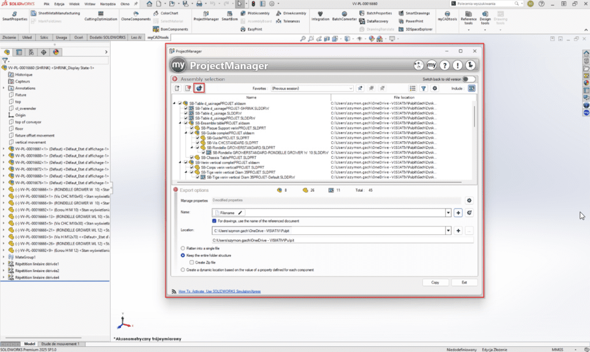Uncheck SB-Plaque Support verinPROJET.SLDPRT checkbox
The height and width of the screenshot is (352, 590).
tap(191, 128)
